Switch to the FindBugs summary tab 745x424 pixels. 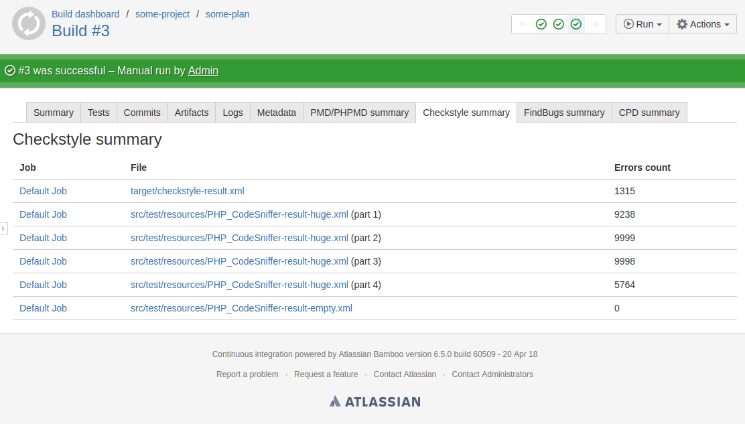(x=565, y=113)
